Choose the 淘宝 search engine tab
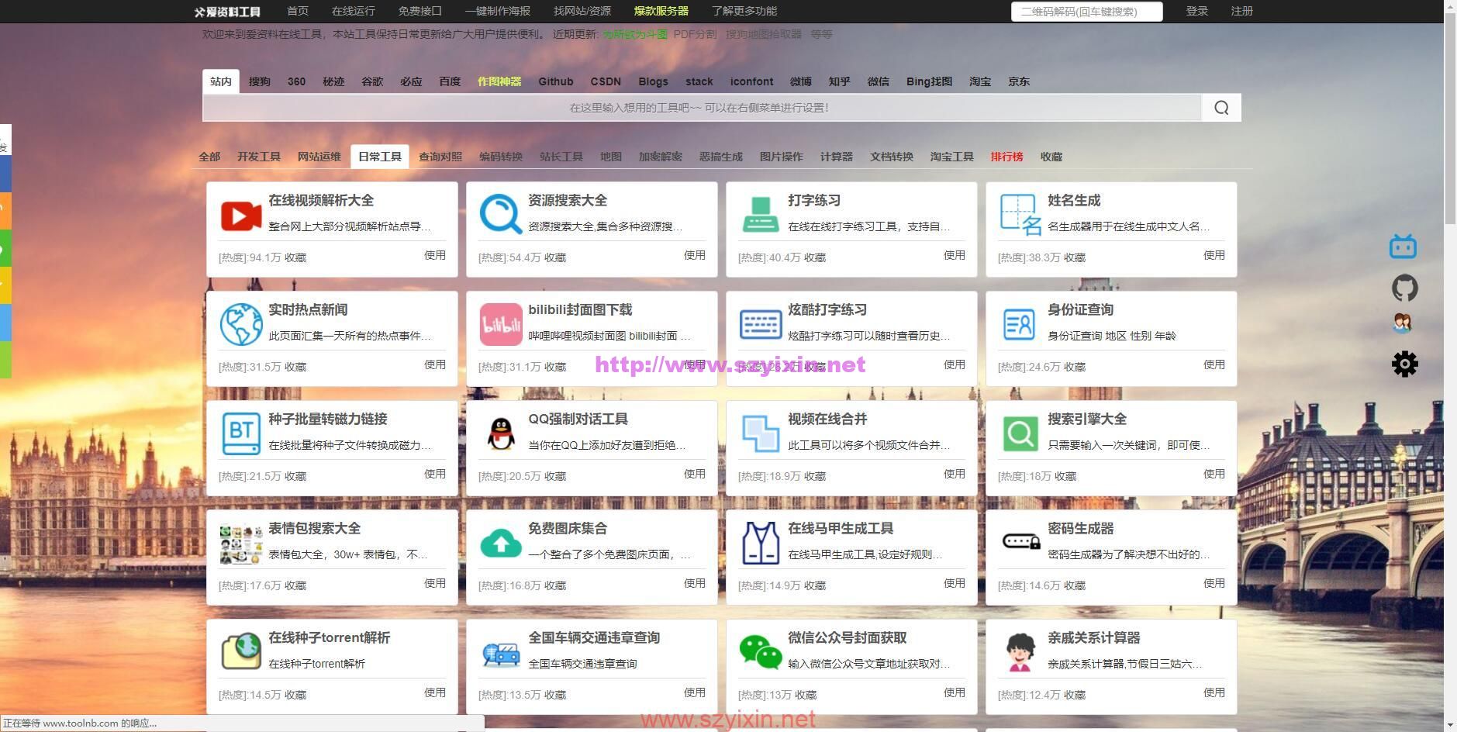Image resolution: width=1457 pixels, height=732 pixels. click(980, 81)
